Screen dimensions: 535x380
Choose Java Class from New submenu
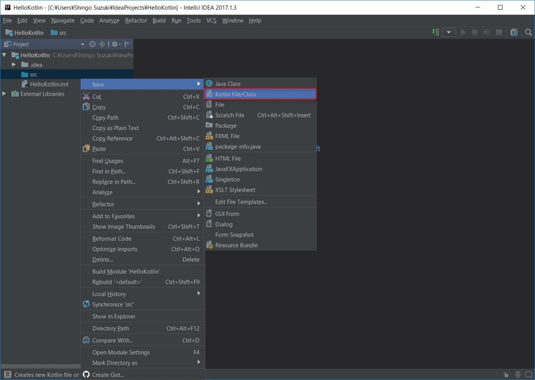(260, 84)
